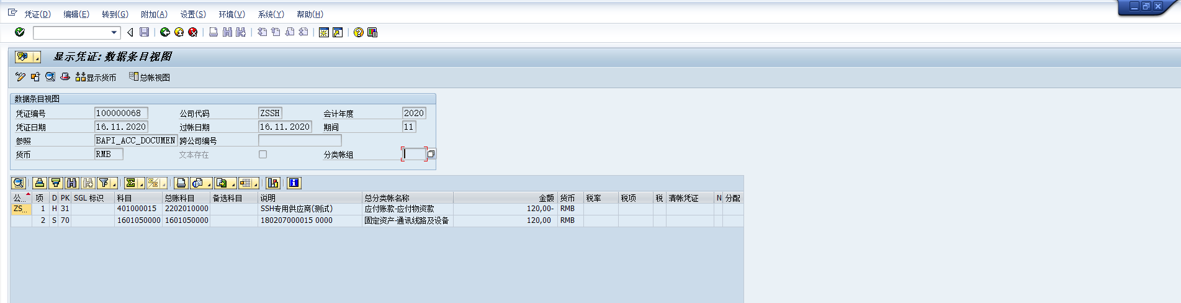Click the green checkmark Enter icon
The height and width of the screenshot is (303, 1181).
(20, 32)
